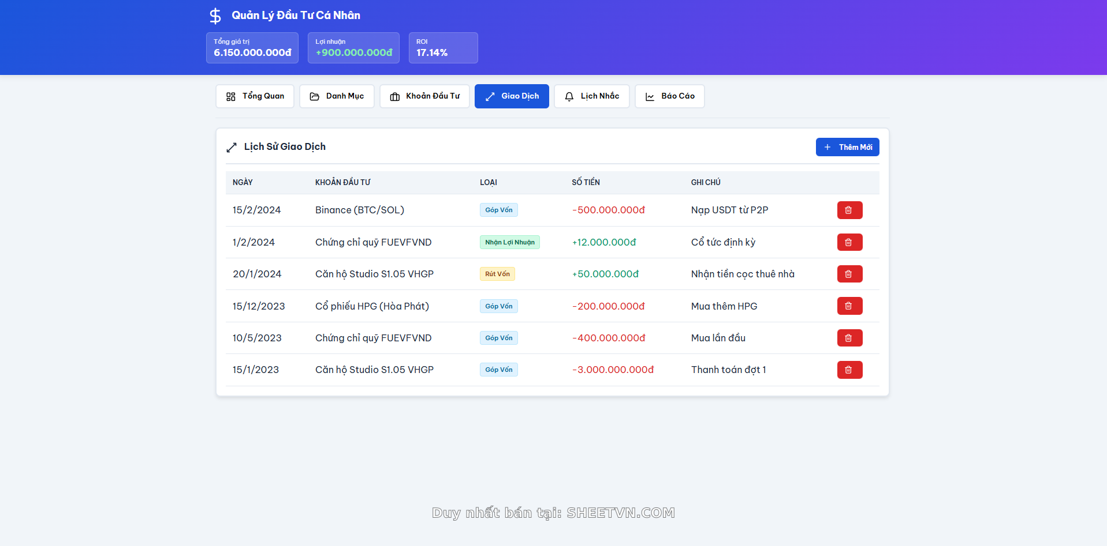Open the Khoản Đầu Tư tab
Viewport: 1107px width, 546px height.
[x=424, y=96]
